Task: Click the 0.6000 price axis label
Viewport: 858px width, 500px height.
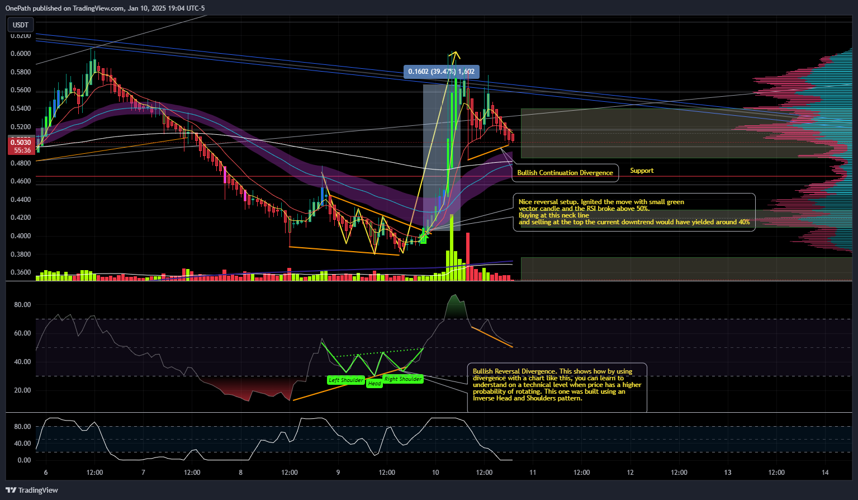Action: click(x=21, y=54)
